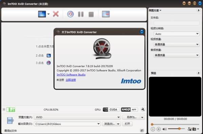Adjust the volume slider handle
The width and height of the screenshot is (203, 134).
pos(179,129)
